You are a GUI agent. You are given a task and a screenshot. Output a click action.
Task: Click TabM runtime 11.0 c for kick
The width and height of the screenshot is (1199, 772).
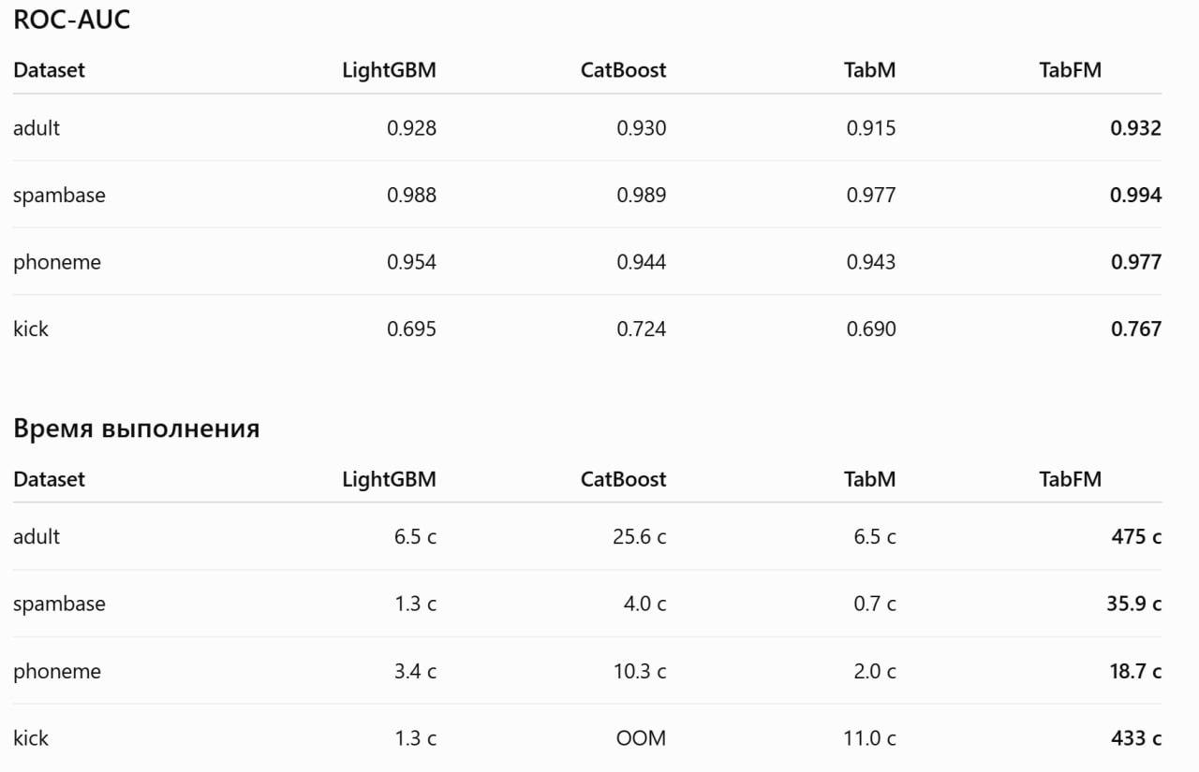[869, 737]
